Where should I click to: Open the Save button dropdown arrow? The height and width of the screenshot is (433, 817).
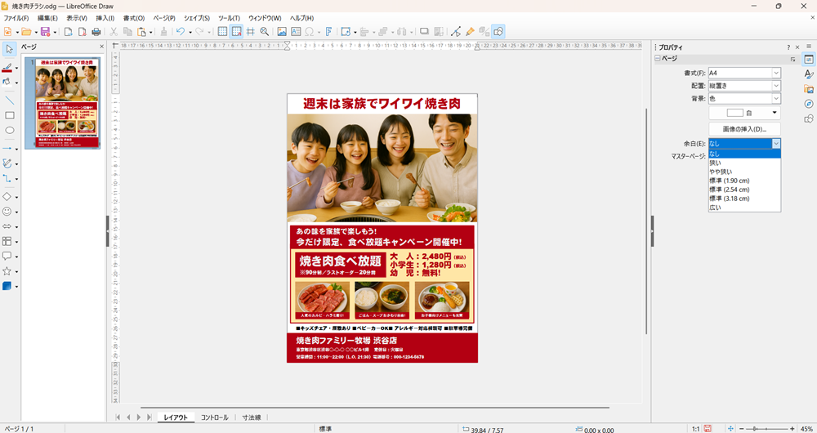click(x=54, y=33)
